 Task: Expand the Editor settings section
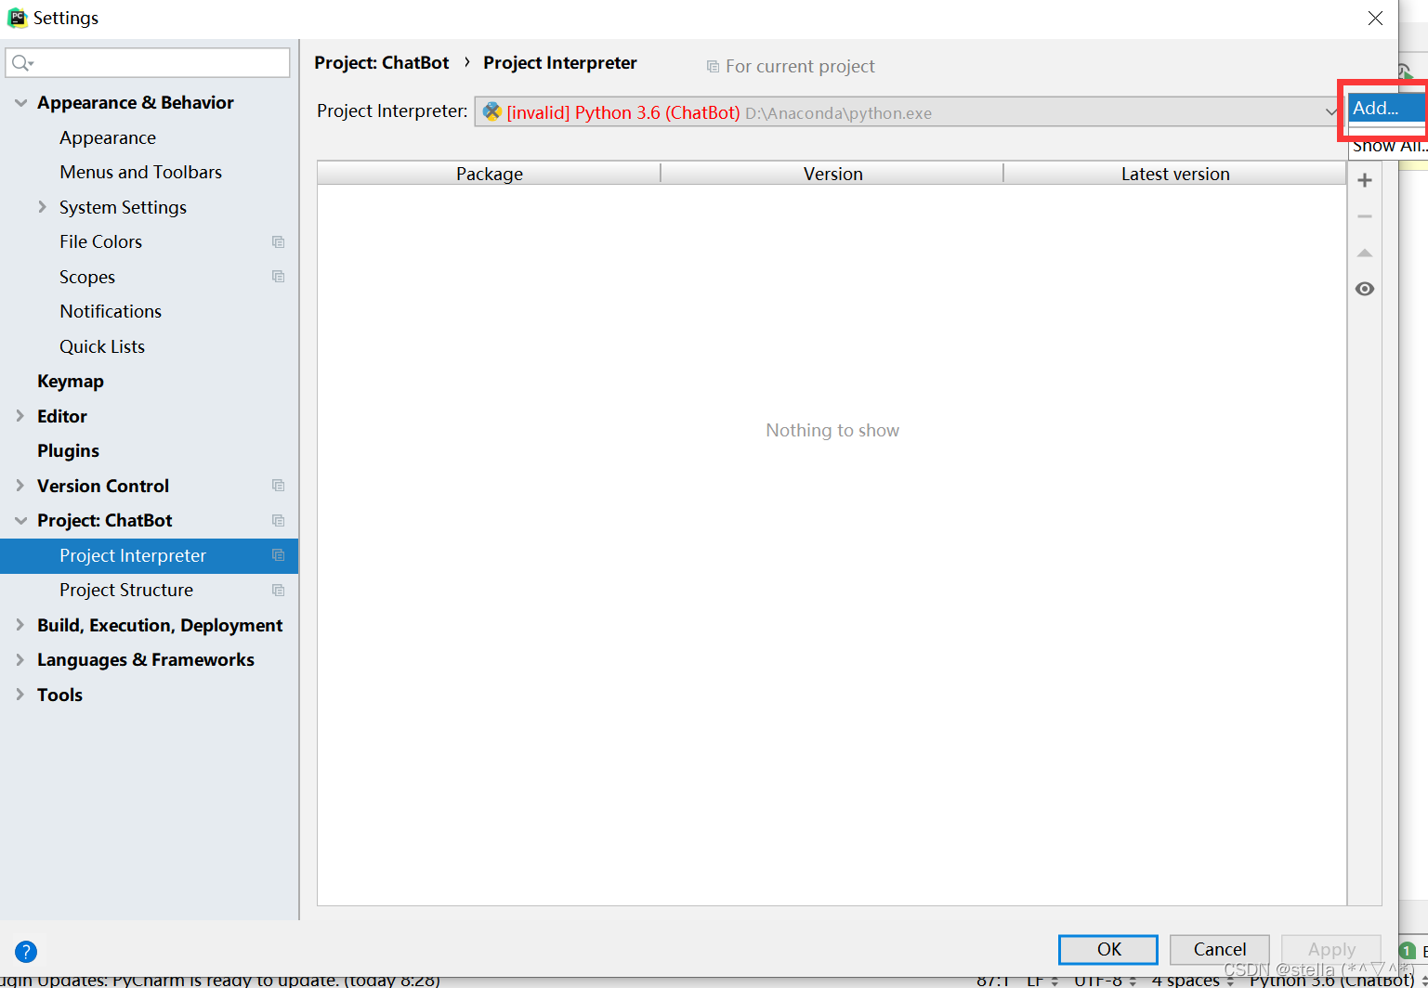20,416
